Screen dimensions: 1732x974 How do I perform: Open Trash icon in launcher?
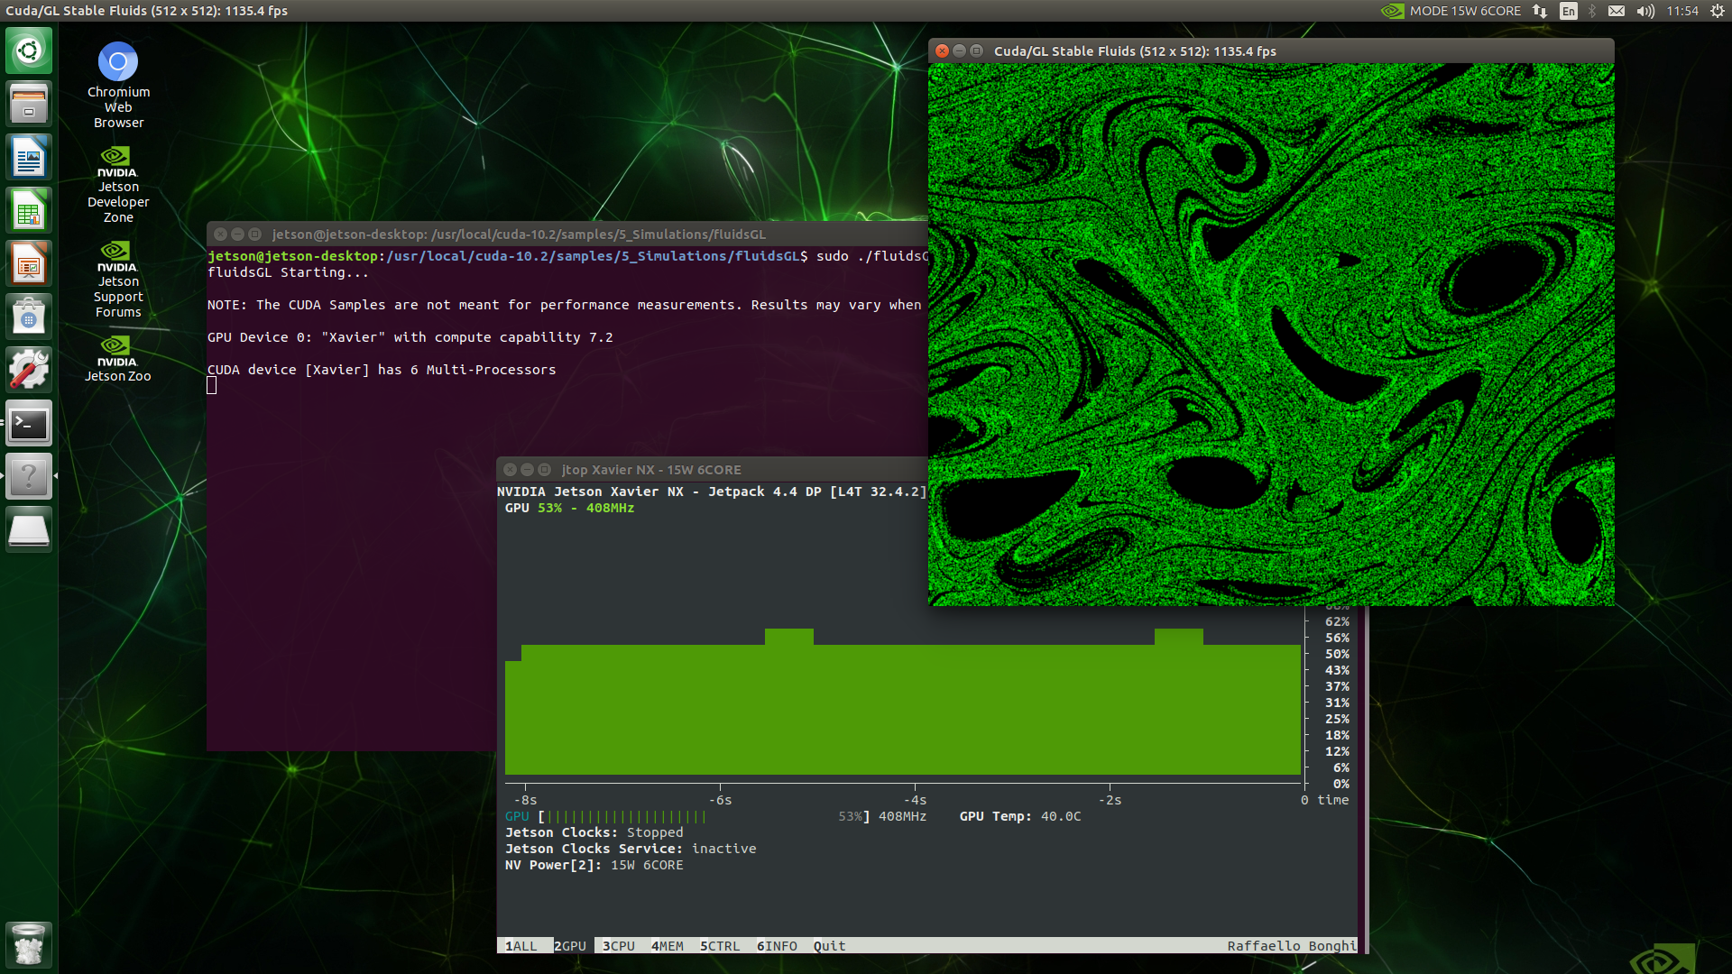click(x=29, y=944)
